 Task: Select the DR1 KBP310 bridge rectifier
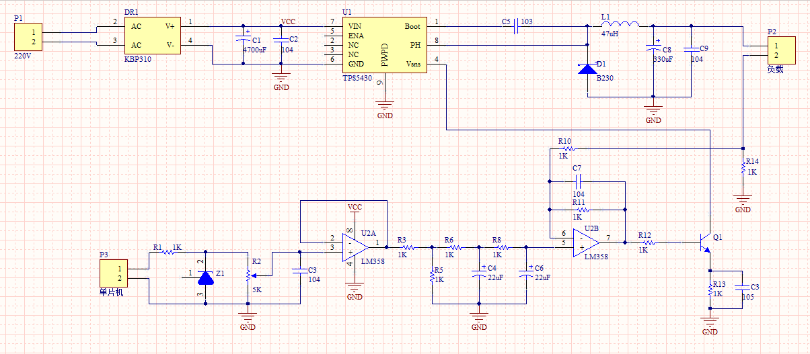coord(154,36)
